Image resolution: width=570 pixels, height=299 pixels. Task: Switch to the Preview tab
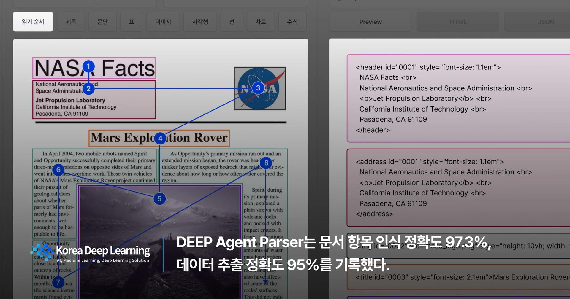tap(370, 21)
